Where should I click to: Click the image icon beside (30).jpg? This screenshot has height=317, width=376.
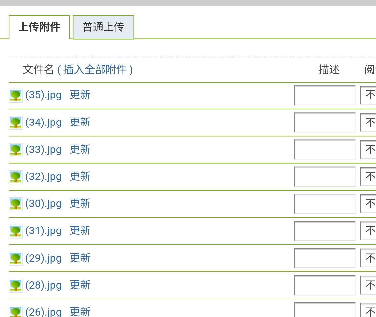coord(16,204)
